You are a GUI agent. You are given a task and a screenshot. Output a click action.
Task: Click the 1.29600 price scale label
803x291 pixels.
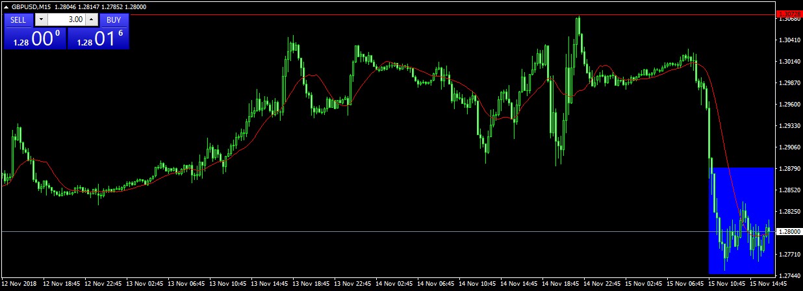[x=788, y=104]
